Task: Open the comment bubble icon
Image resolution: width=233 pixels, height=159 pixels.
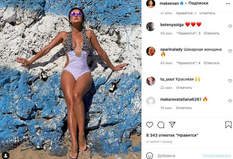Action: point(161,125)
